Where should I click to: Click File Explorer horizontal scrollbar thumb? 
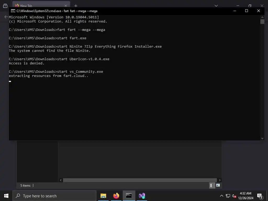[x=140, y=180]
